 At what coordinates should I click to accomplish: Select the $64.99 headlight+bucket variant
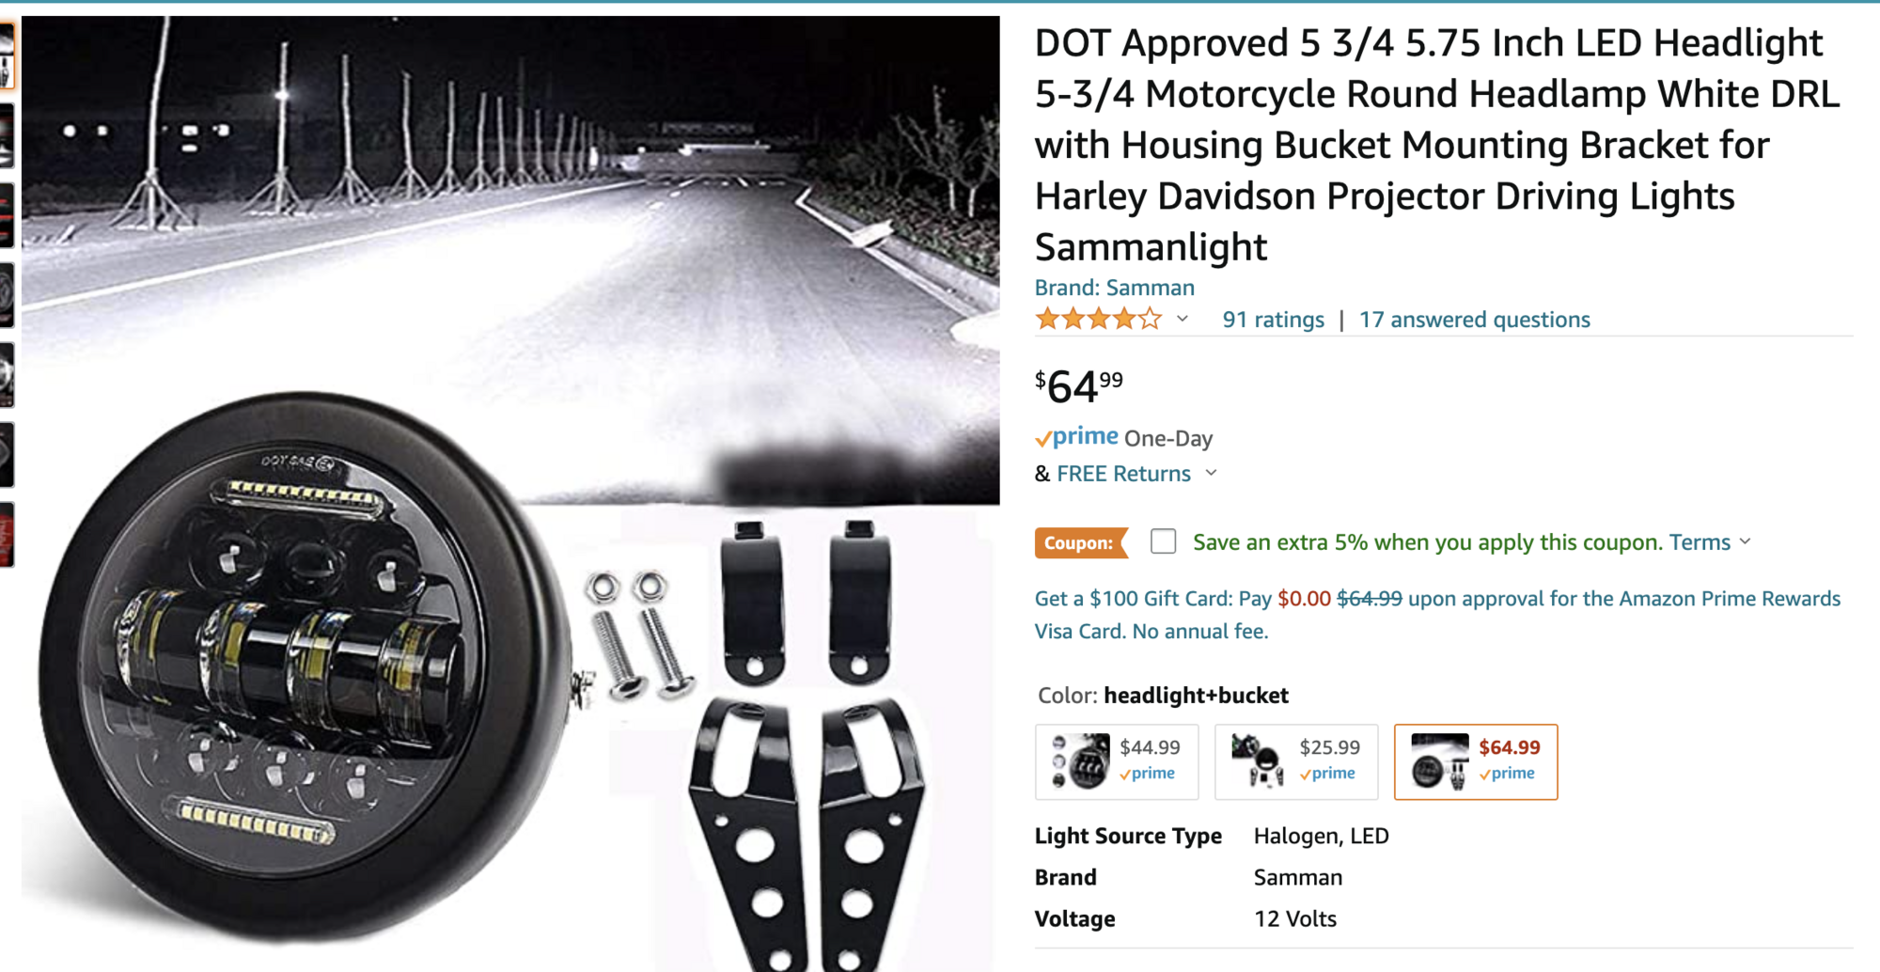click(1476, 761)
